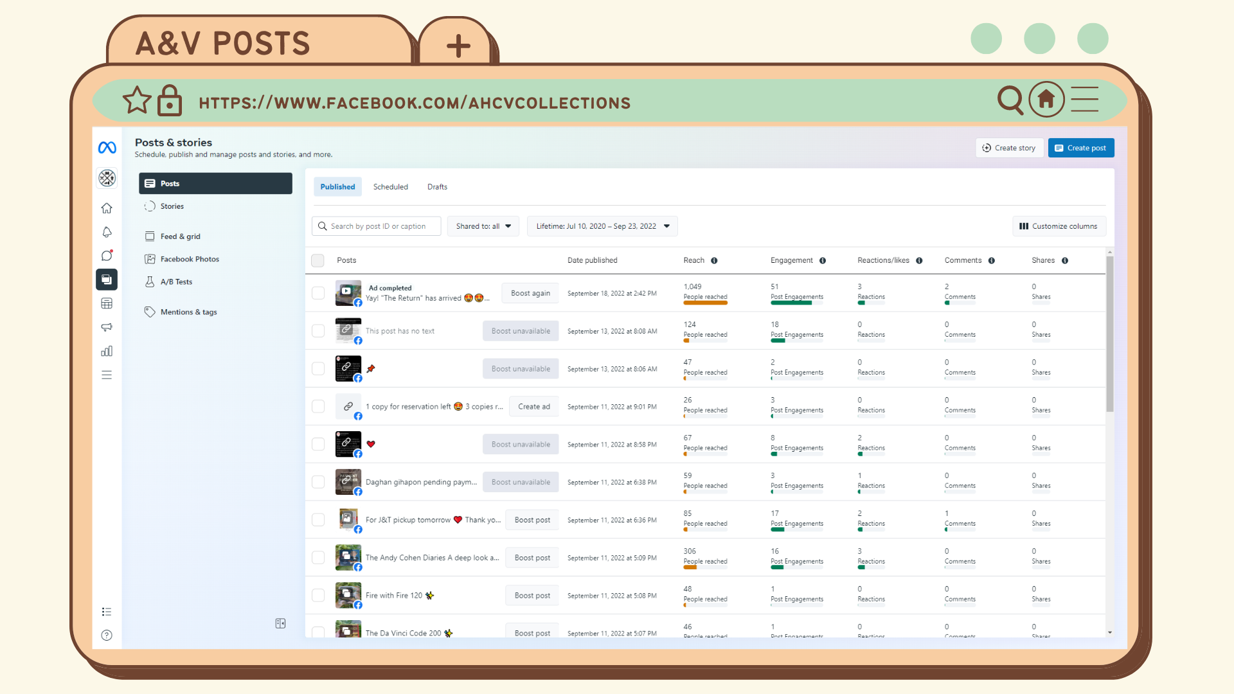Click Reach column info icon
This screenshot has width=1234, height=694.
(714, 260)
